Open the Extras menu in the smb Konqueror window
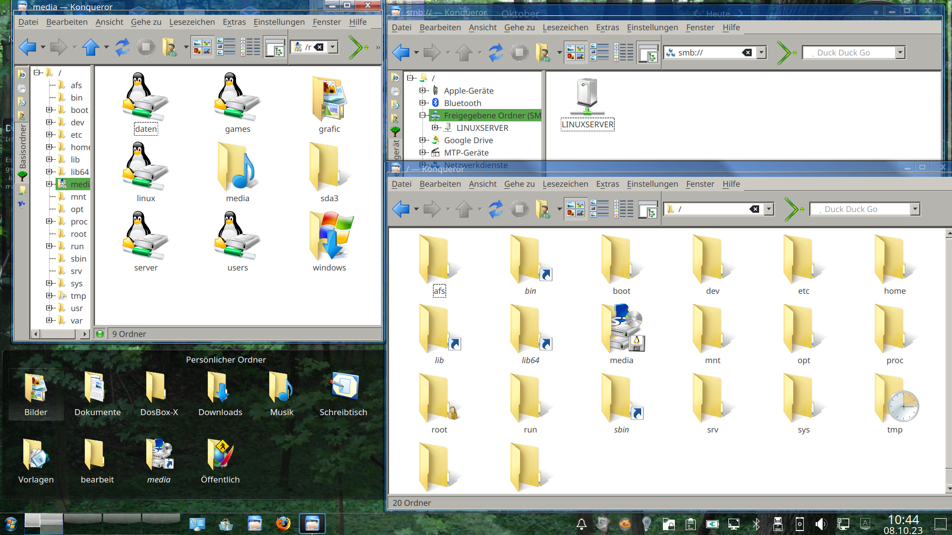 pyautogui.click(x=607, y=27)
